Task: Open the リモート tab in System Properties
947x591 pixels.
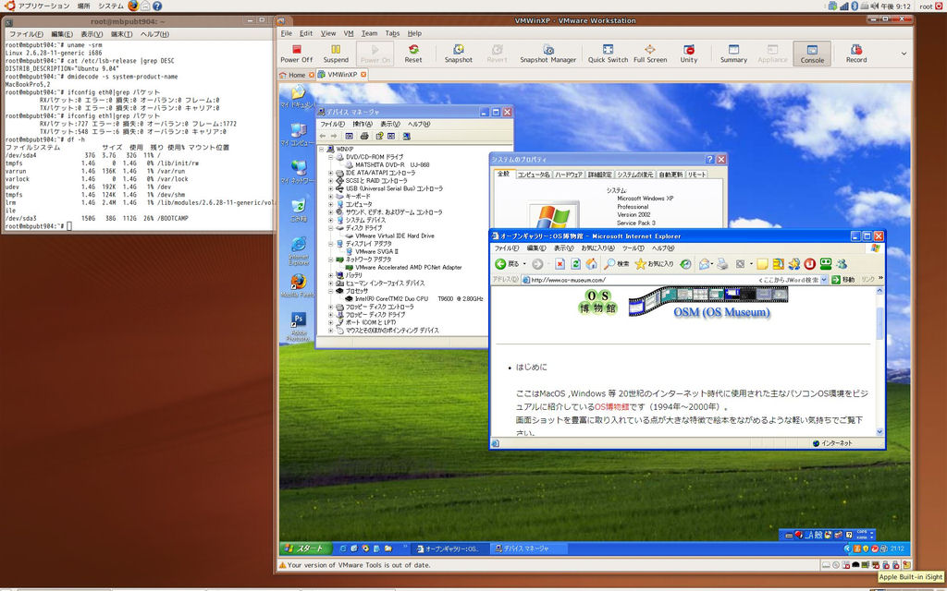Action: [x=695, y=175]
